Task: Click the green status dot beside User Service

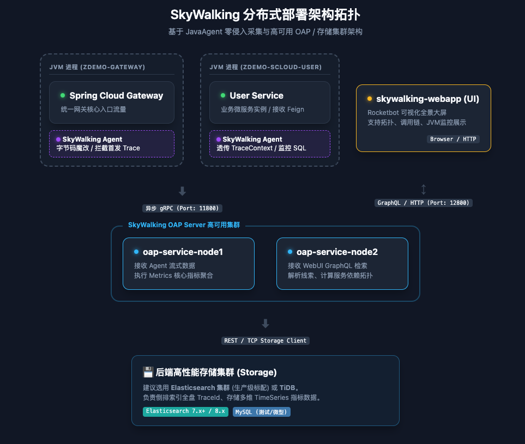Action: coord(223,95)
